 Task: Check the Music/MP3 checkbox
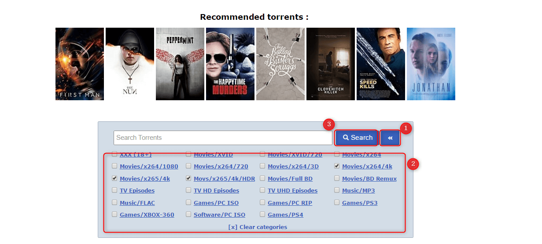pyautogui.click(x=337, y=190)
